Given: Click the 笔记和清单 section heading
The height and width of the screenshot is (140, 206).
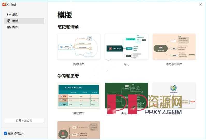Looking at the screenshot, I should click(x=68, y=27).
